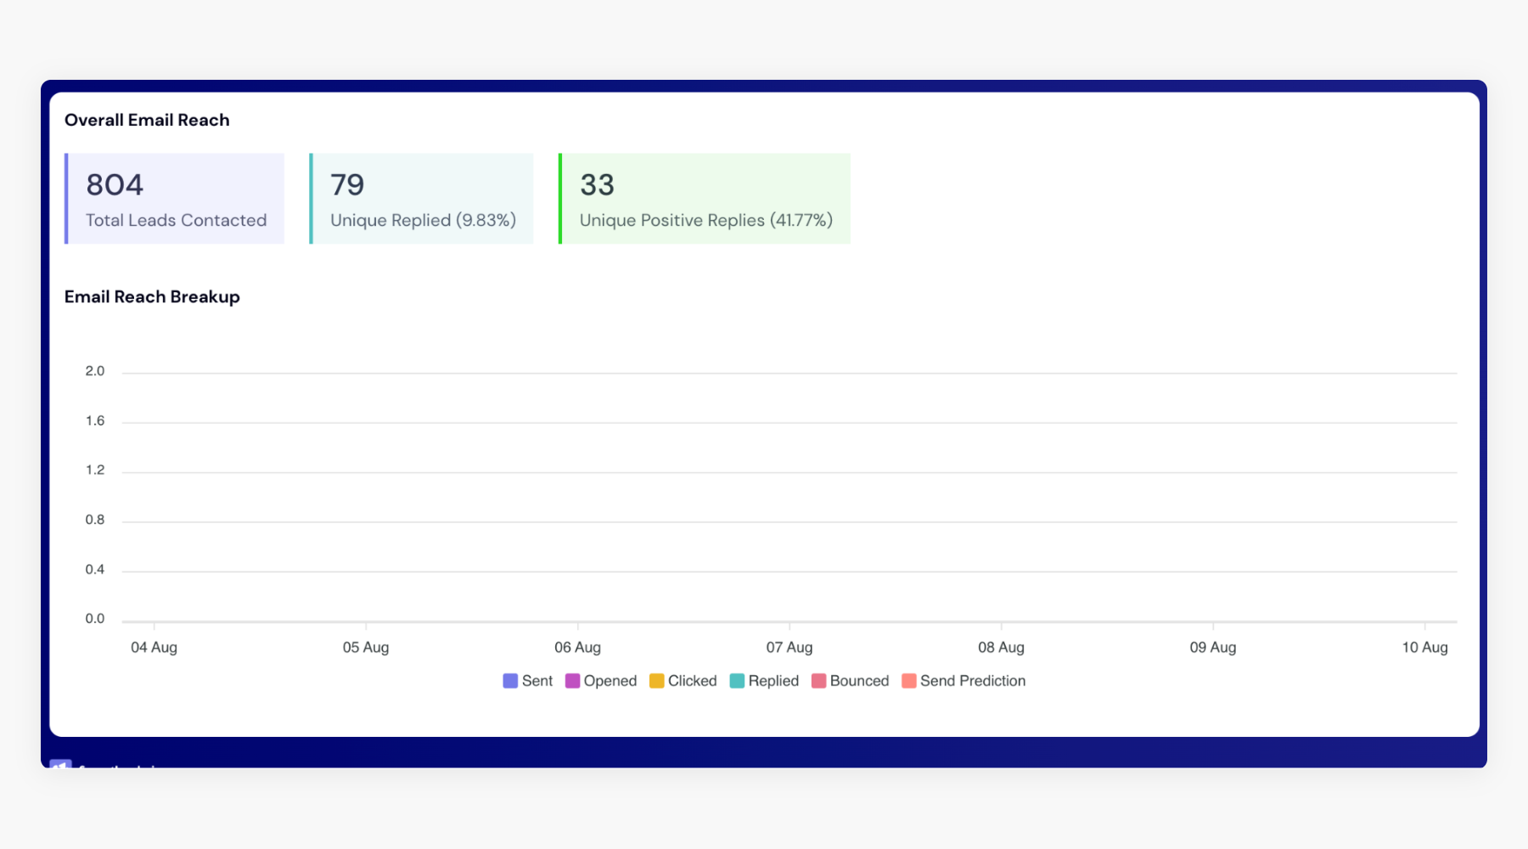Toggle the Bounced series legend item

click(851, 681)
